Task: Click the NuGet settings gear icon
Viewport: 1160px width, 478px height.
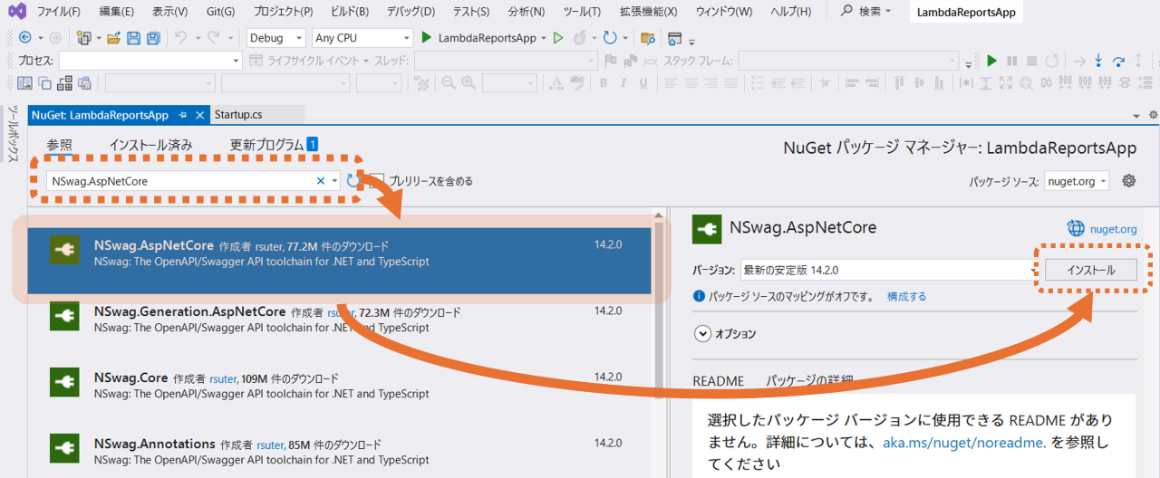Action: pos(1128,180)
